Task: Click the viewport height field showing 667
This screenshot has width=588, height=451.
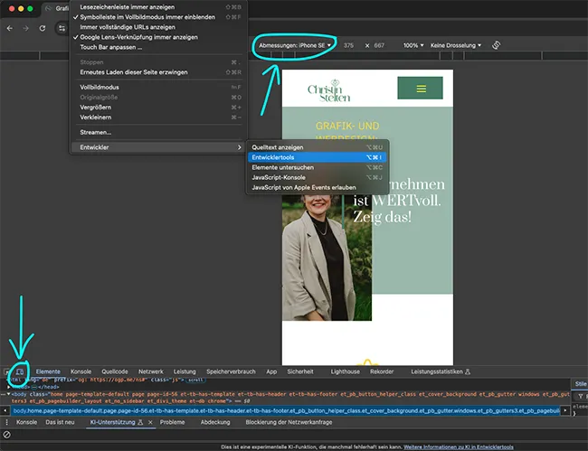Action: click(380, 45)
